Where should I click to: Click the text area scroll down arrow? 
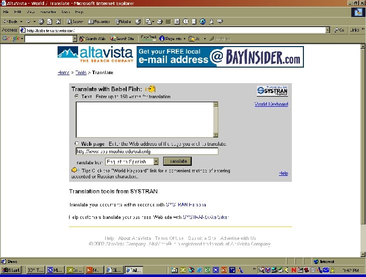[x=216, y=135]
